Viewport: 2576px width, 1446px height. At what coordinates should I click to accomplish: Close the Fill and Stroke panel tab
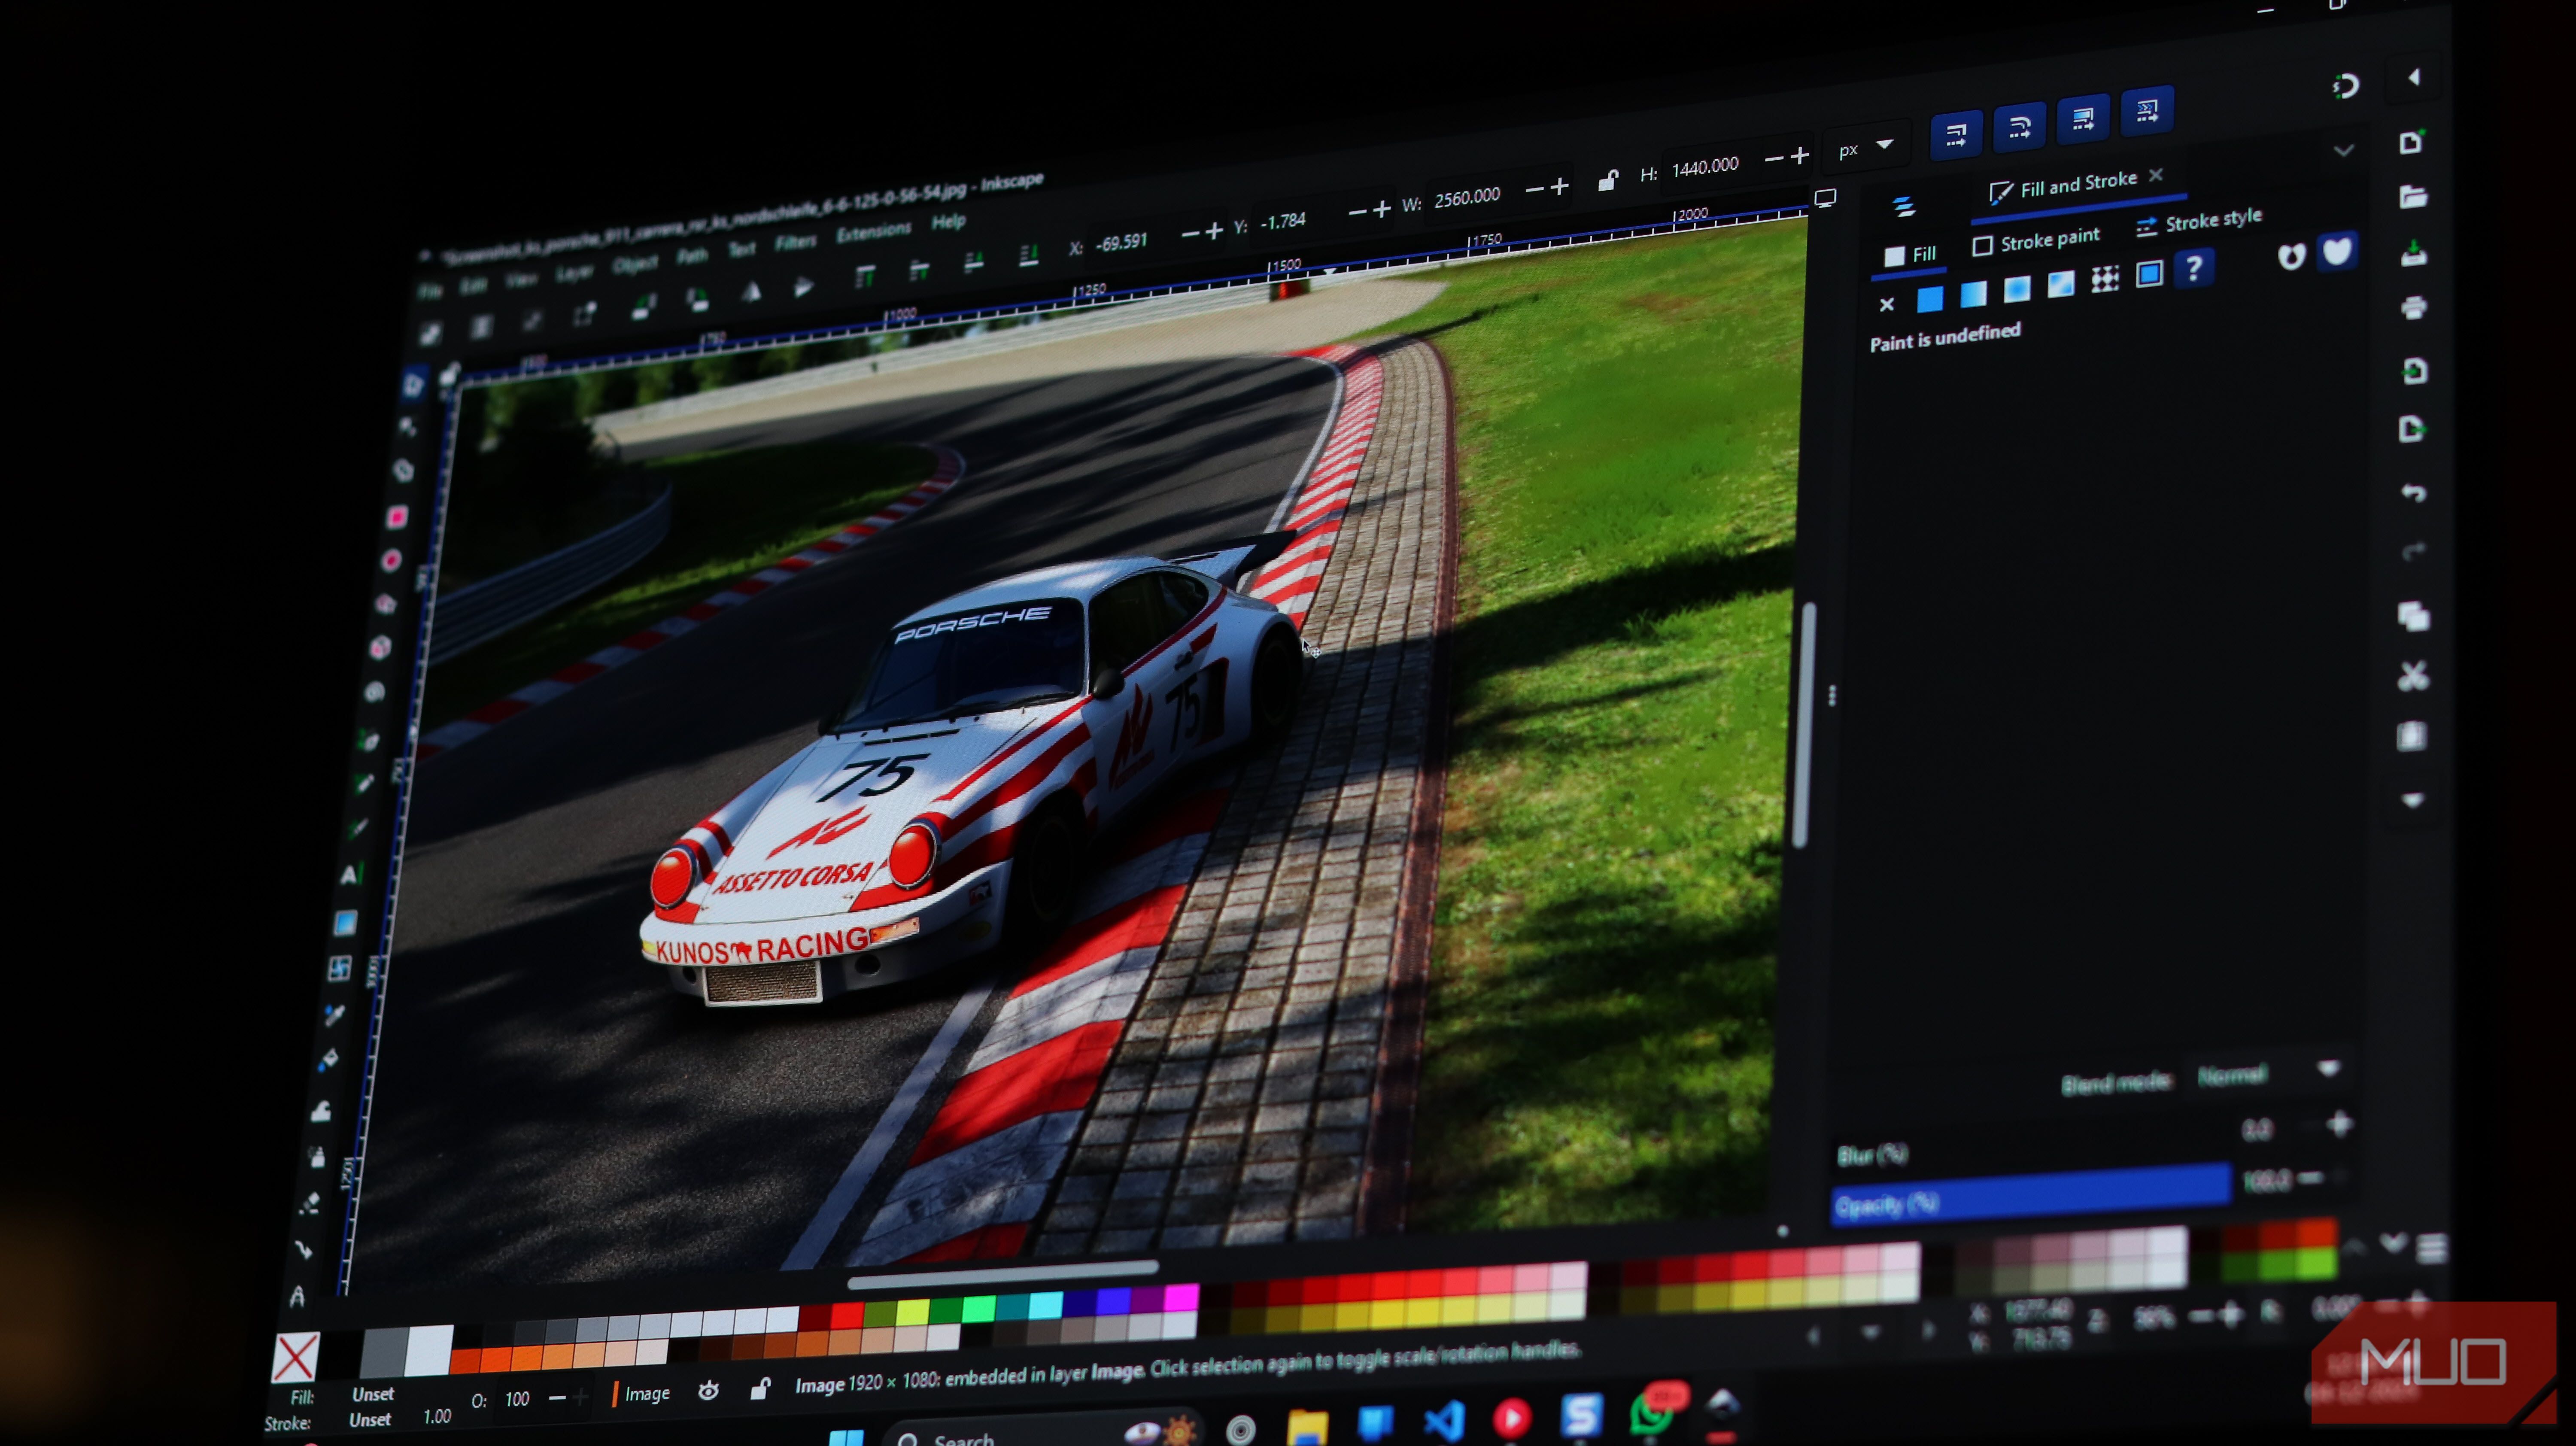2156,175
